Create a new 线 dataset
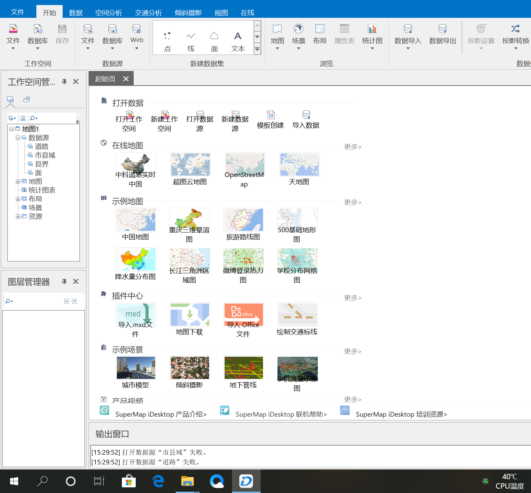 point(191,42)
